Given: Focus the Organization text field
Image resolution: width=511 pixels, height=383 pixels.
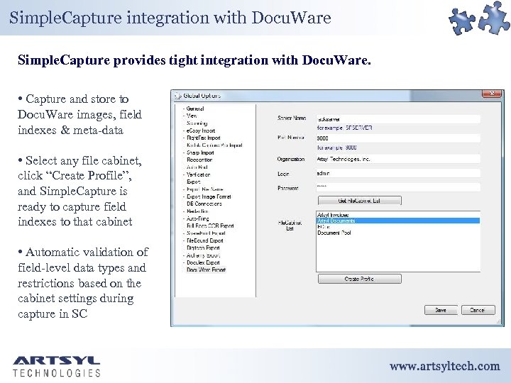Looking at the screenshot, I should (x=398, y=159).
